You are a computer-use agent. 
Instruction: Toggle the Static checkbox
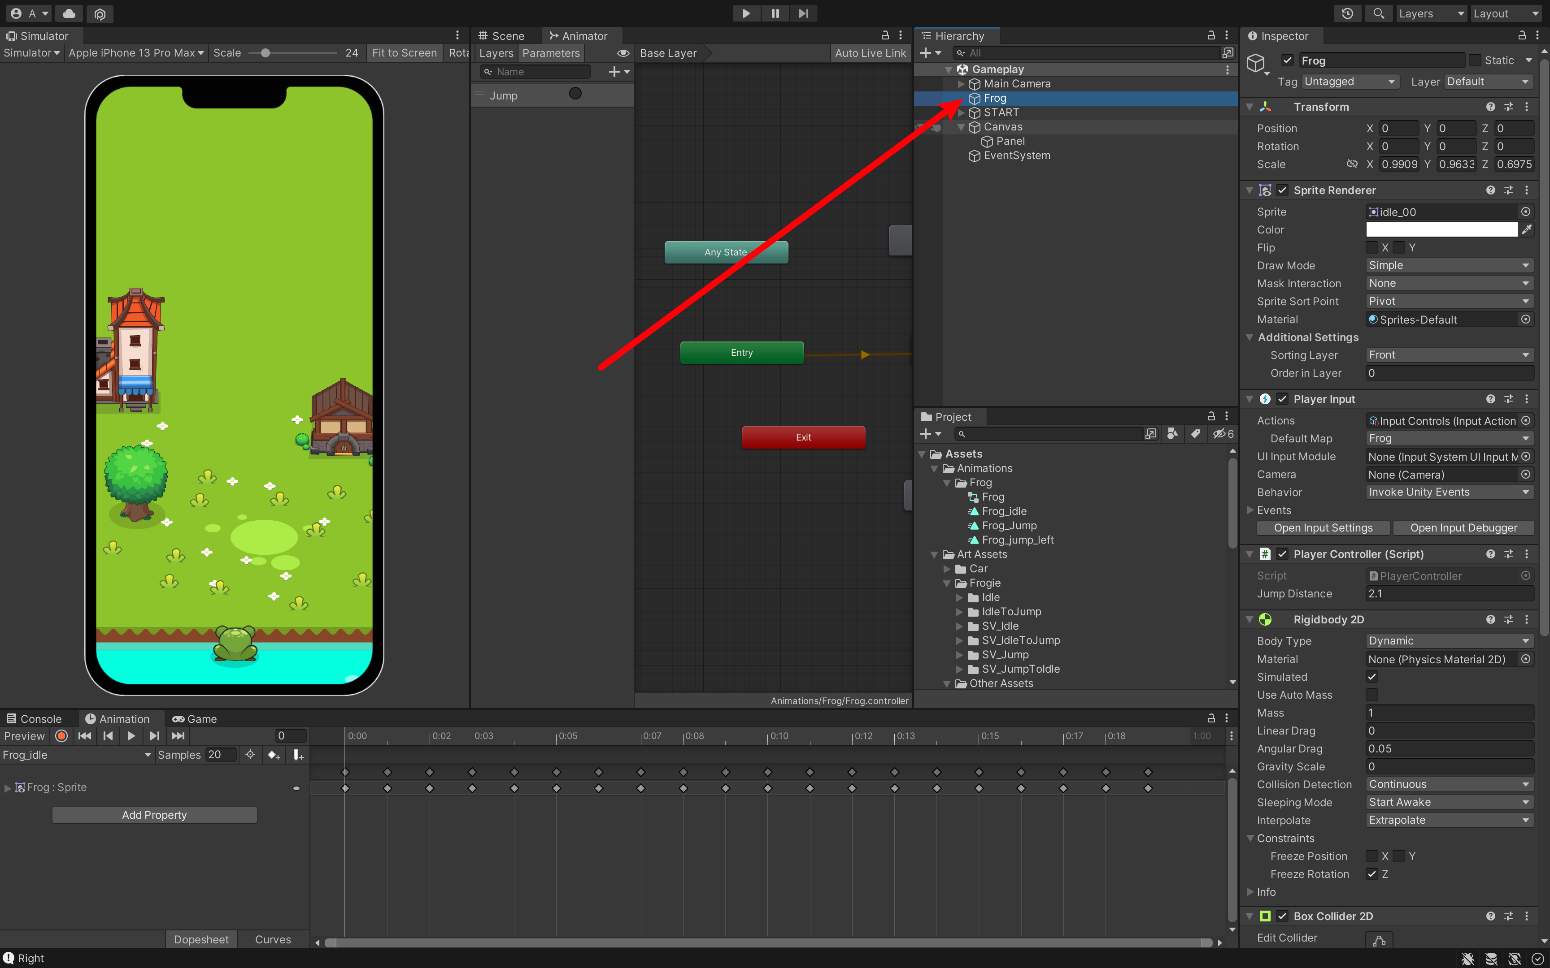point(1475,60)
